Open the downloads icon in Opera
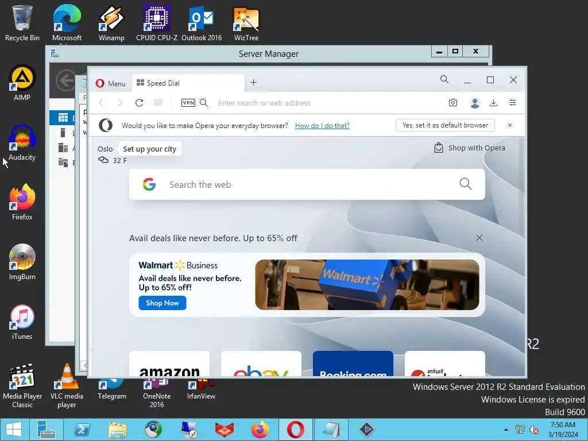 [x=493, y=103]
